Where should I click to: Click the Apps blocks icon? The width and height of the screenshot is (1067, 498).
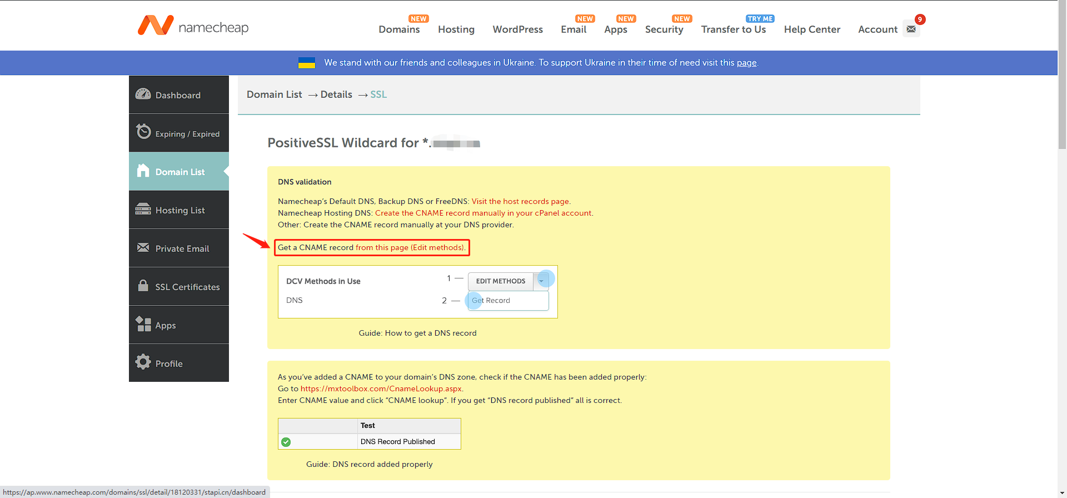pos(143,323)
